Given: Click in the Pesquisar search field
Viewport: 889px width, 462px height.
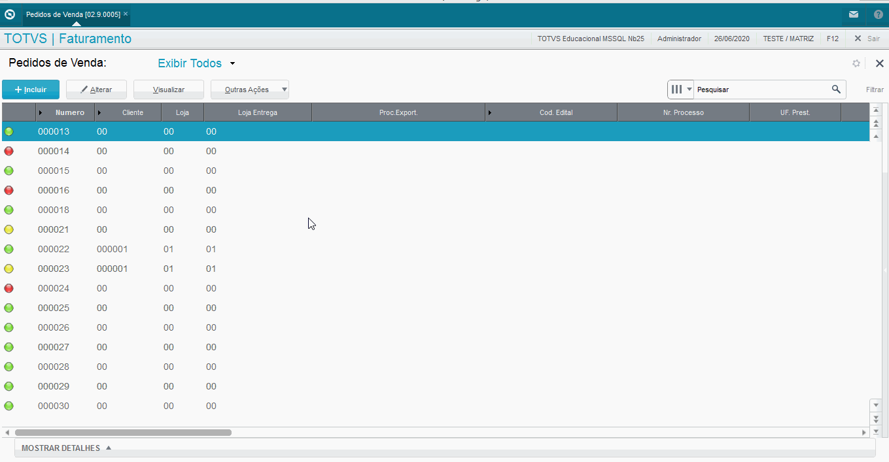Looking at the screenshot, I should [x=760, y=90].
